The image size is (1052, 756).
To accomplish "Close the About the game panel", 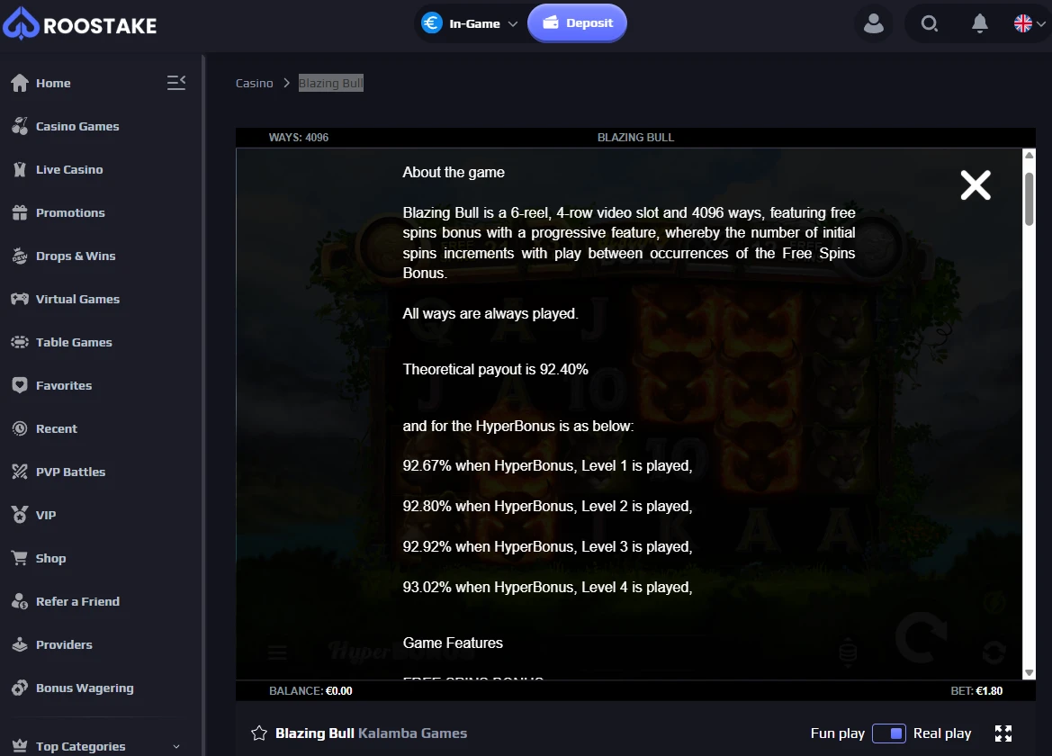I will coord(976,185).
